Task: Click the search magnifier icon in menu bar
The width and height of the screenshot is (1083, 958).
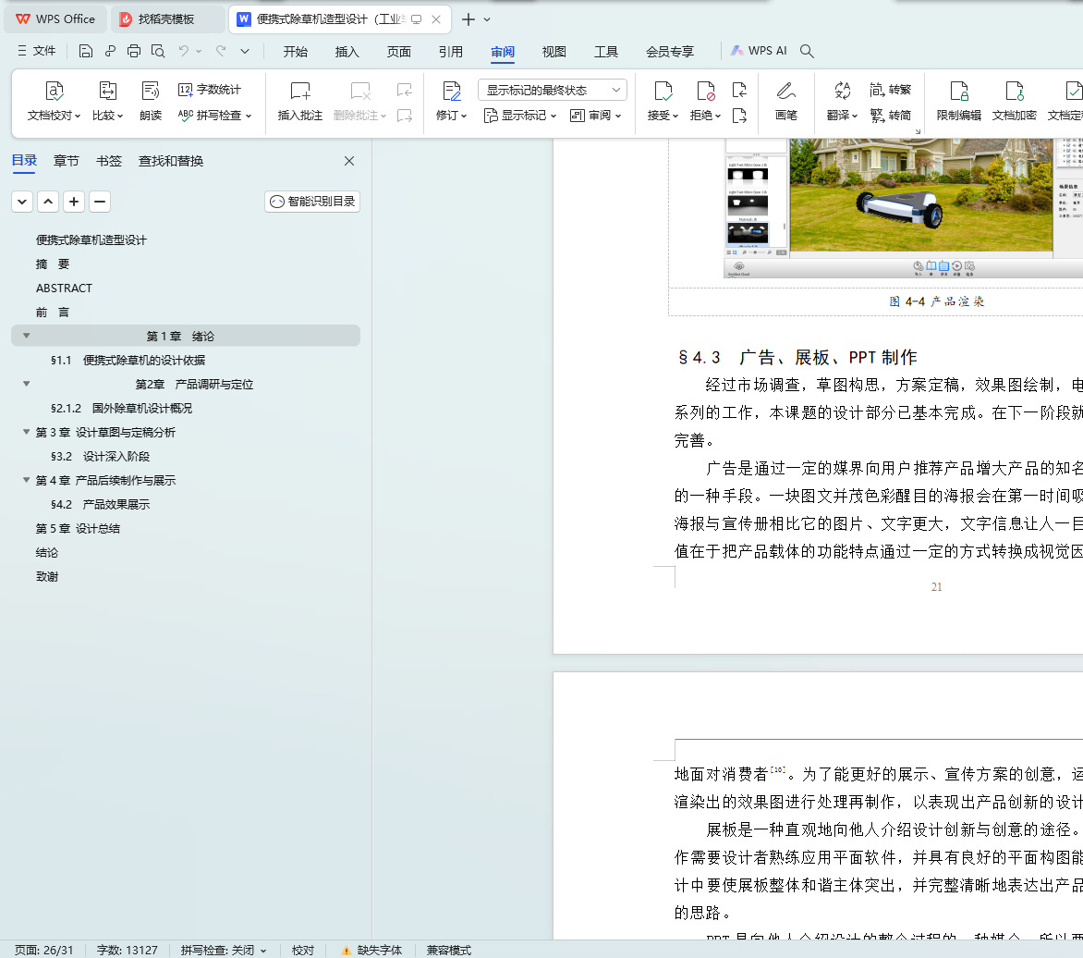Action: [807, 52]
